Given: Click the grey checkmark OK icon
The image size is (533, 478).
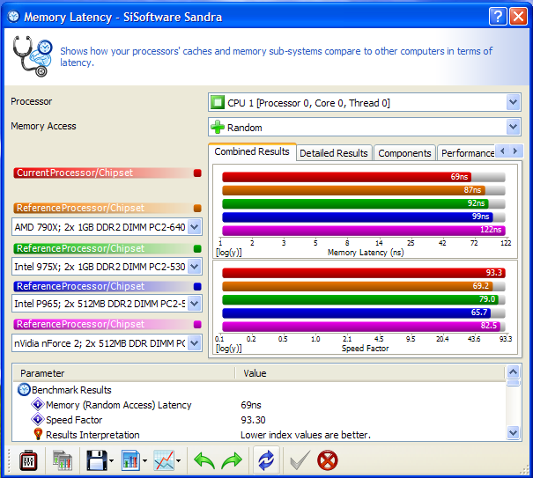Looking at the screenshot, I should point(300,460).
